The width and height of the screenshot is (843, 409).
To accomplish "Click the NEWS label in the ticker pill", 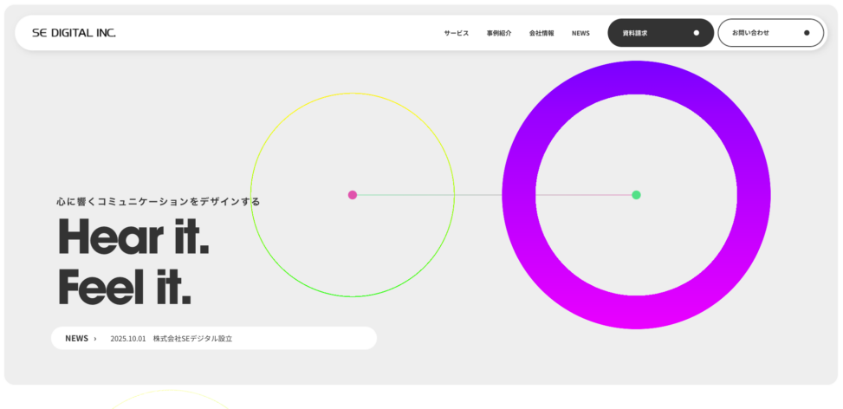I will 76,339.
